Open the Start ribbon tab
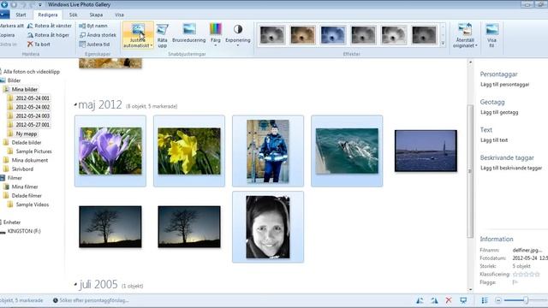548x308 pixels. click(x=21, y=15)
